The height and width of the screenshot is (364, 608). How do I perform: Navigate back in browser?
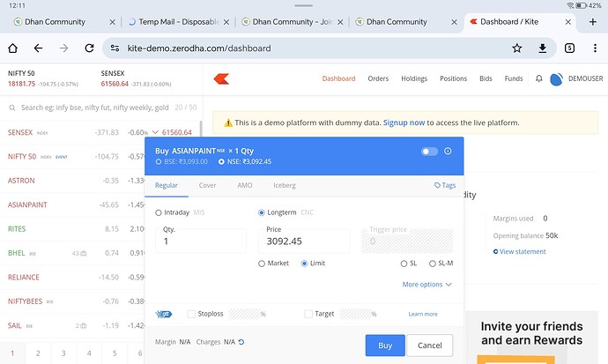(x=38, y=48)
